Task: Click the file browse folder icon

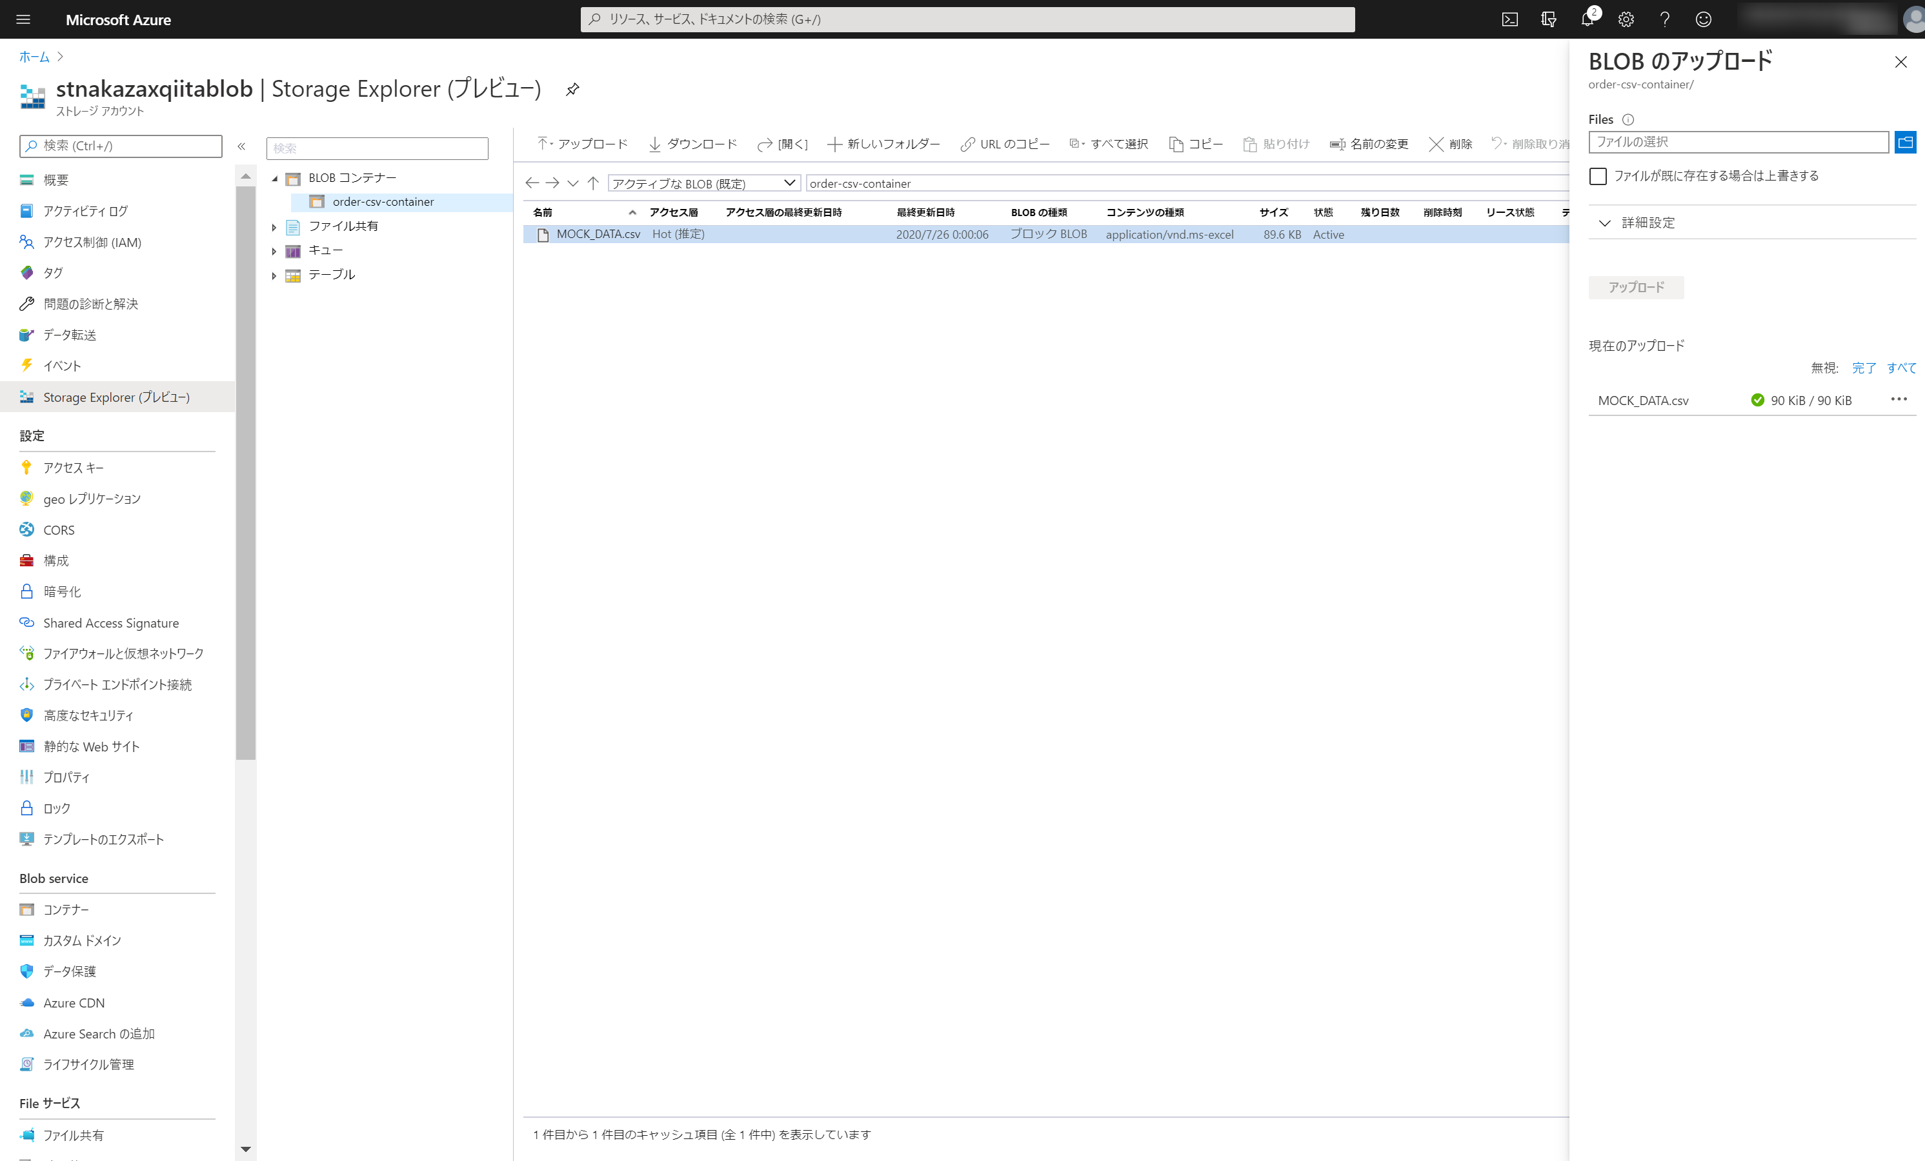Action: click(1905, 142)
